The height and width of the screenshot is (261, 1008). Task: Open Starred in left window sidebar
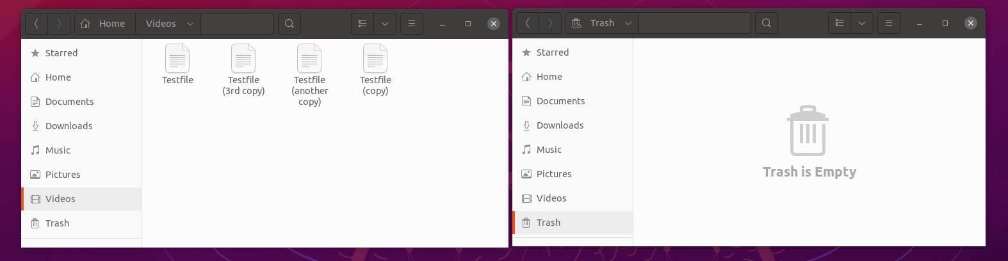coord(81,53)
